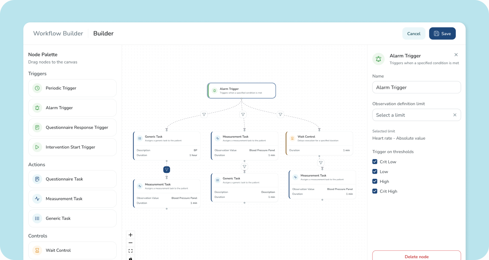
Task: Click the Questionnaire Task icon
Action: click(x=37, y=179)
